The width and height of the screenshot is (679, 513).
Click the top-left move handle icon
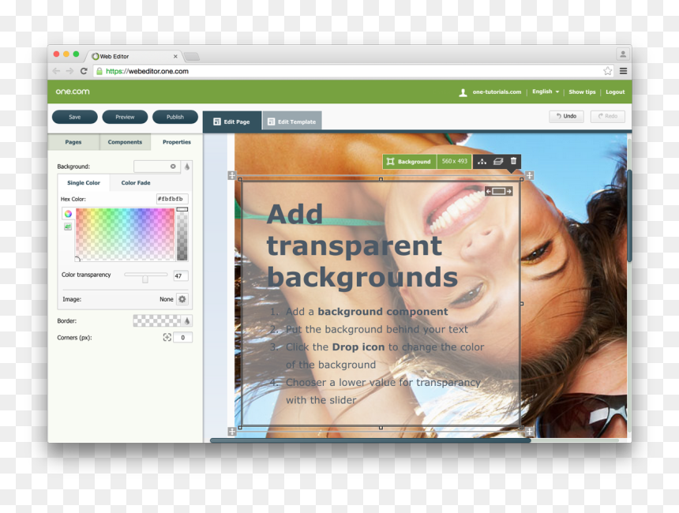(232, 175)
